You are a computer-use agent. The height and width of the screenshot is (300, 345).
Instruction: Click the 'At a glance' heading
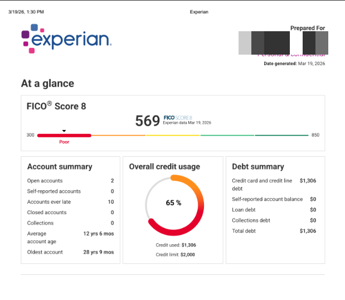47,84
